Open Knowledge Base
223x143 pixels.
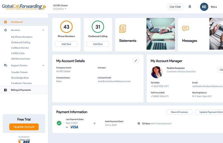pyautogui.click(x=20, y=78)
